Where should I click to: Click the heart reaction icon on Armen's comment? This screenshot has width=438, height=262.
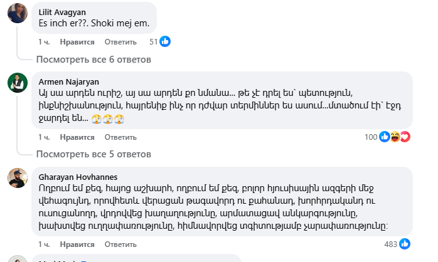tap(405, 137)
